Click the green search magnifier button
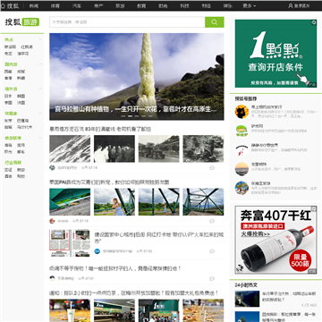This screenshot has width=322, height=322. [x=215, y=22]
